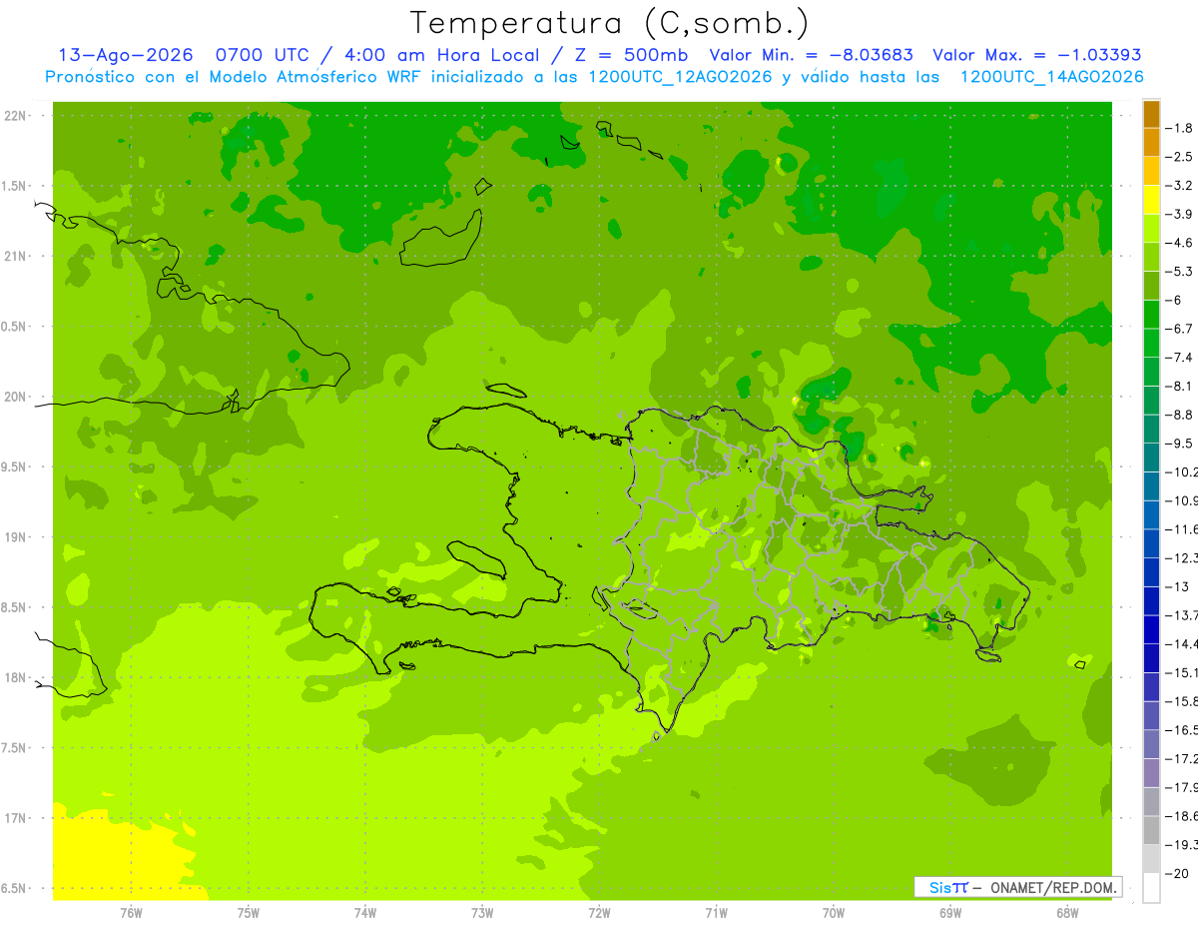Click yellow colorbar swatch between -3.2 and -3.9
The width and height of the screenshot is (1198, 926).
pyautogui.click(x=1151, y=200)
